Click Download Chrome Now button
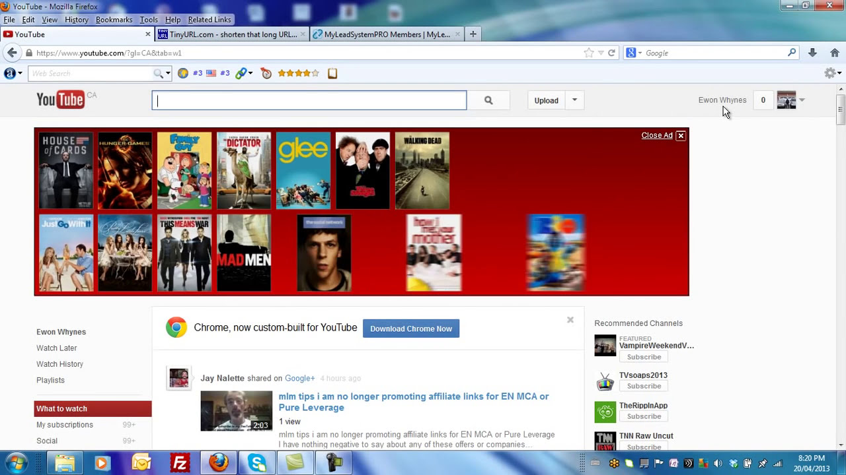 pos(410,329)
